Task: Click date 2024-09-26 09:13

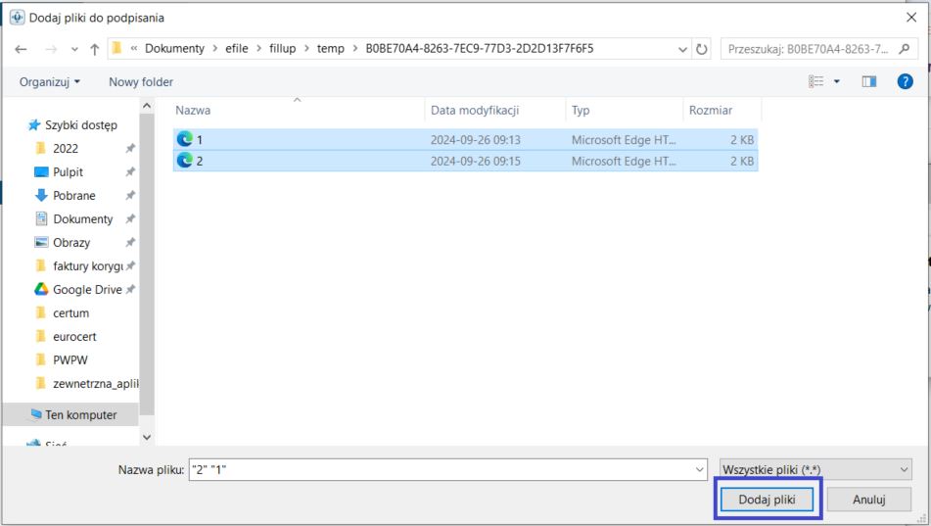Action: 476,140
